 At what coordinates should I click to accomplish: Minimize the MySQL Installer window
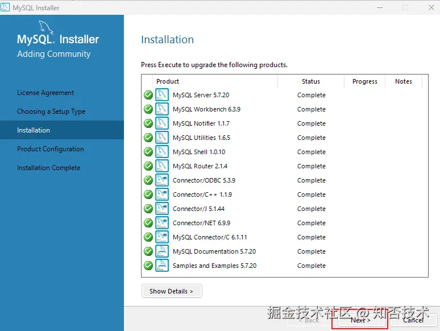coord(380,7)
